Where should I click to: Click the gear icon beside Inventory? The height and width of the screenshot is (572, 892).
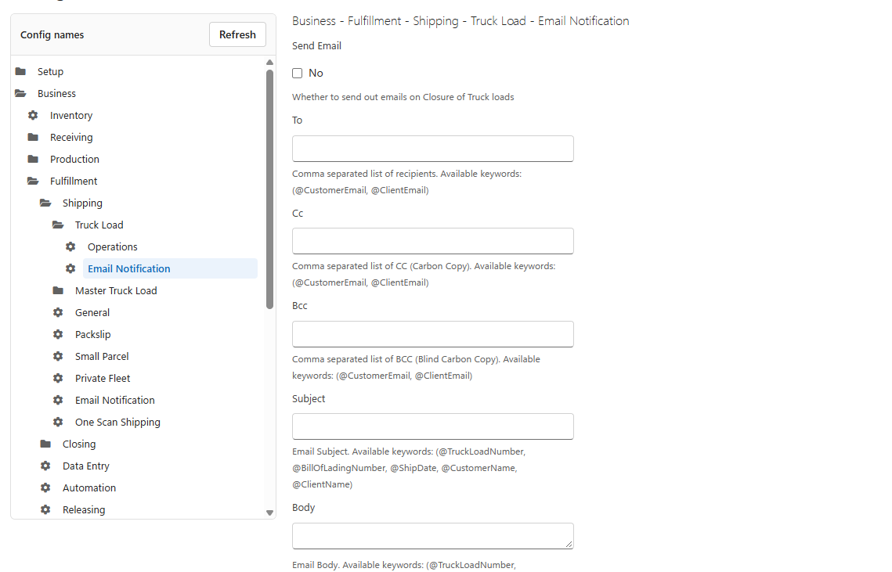(33, 116)
